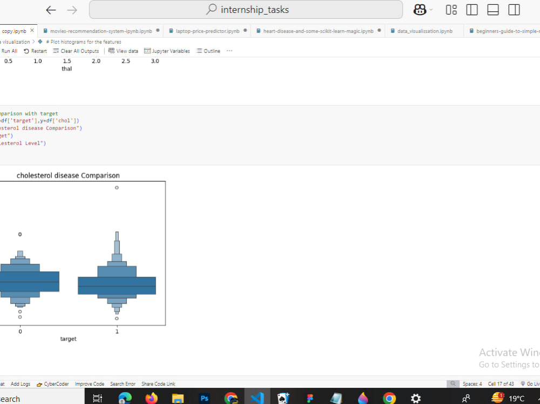
Task: Click Search Error in the status bar
Action: (123, 384)
